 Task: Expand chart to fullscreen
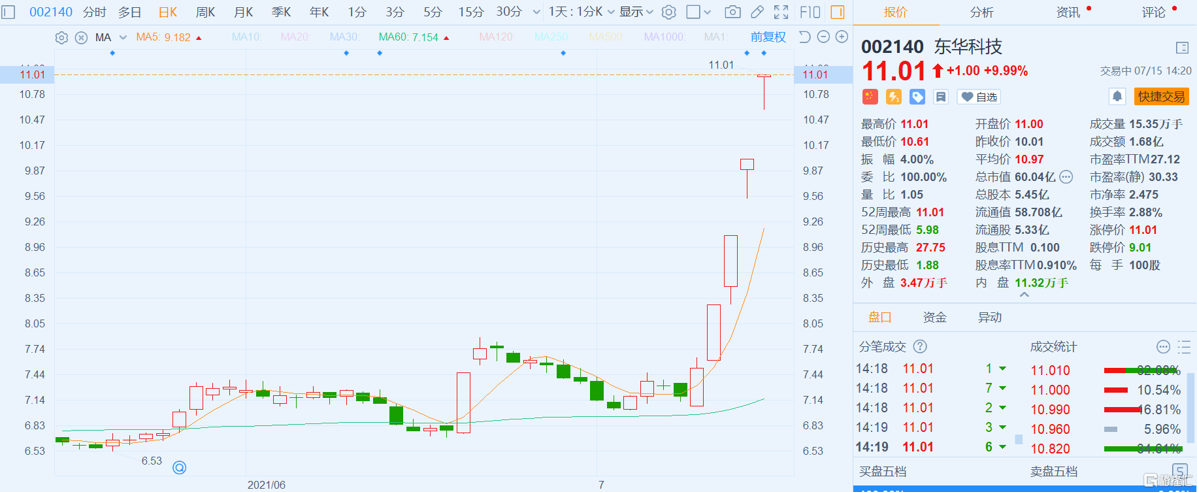point(781,12)
